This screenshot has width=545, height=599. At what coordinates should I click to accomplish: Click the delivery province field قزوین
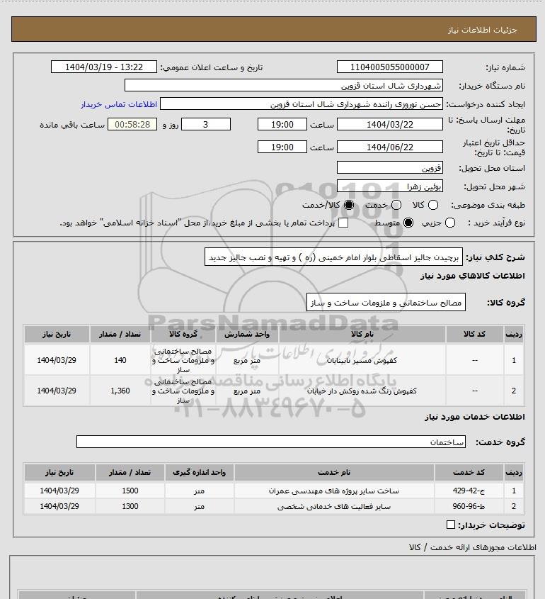pyautogui.click(x=390, y=168)
